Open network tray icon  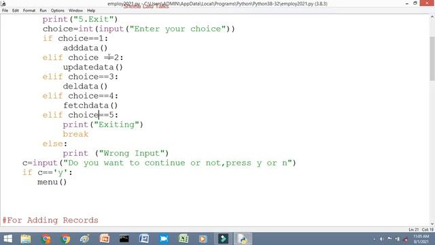coord(397,239)
